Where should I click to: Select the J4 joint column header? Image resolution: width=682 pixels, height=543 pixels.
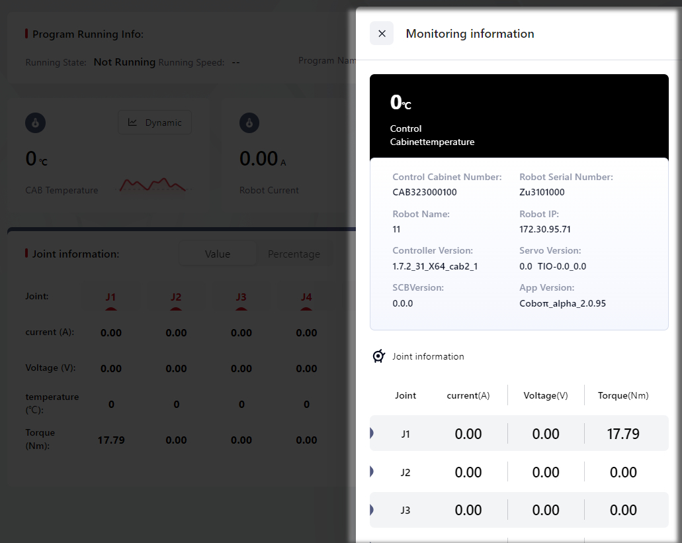(306, 297)
